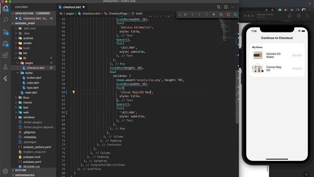Open README.md file
Screen dimensions: 314x177
(x=31, y=167)
